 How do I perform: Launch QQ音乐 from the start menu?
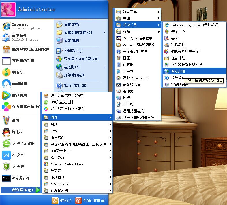[27, 72]
